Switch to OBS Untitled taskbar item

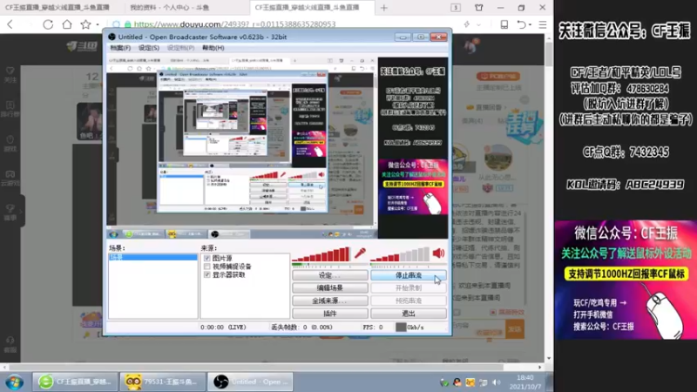(x=250, y=382)
